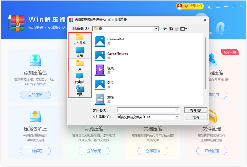247x167 pixels.
Task: Select 桌面 in the places sidebar
Action: pos(80,52)
